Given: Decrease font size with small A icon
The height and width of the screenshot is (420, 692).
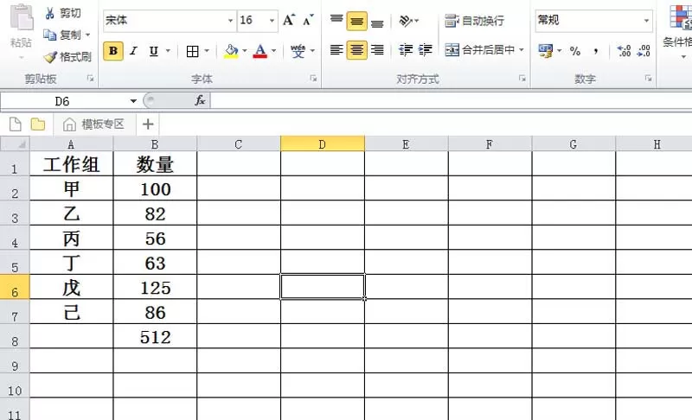Looking at the screenshot, I should point(308,20).
